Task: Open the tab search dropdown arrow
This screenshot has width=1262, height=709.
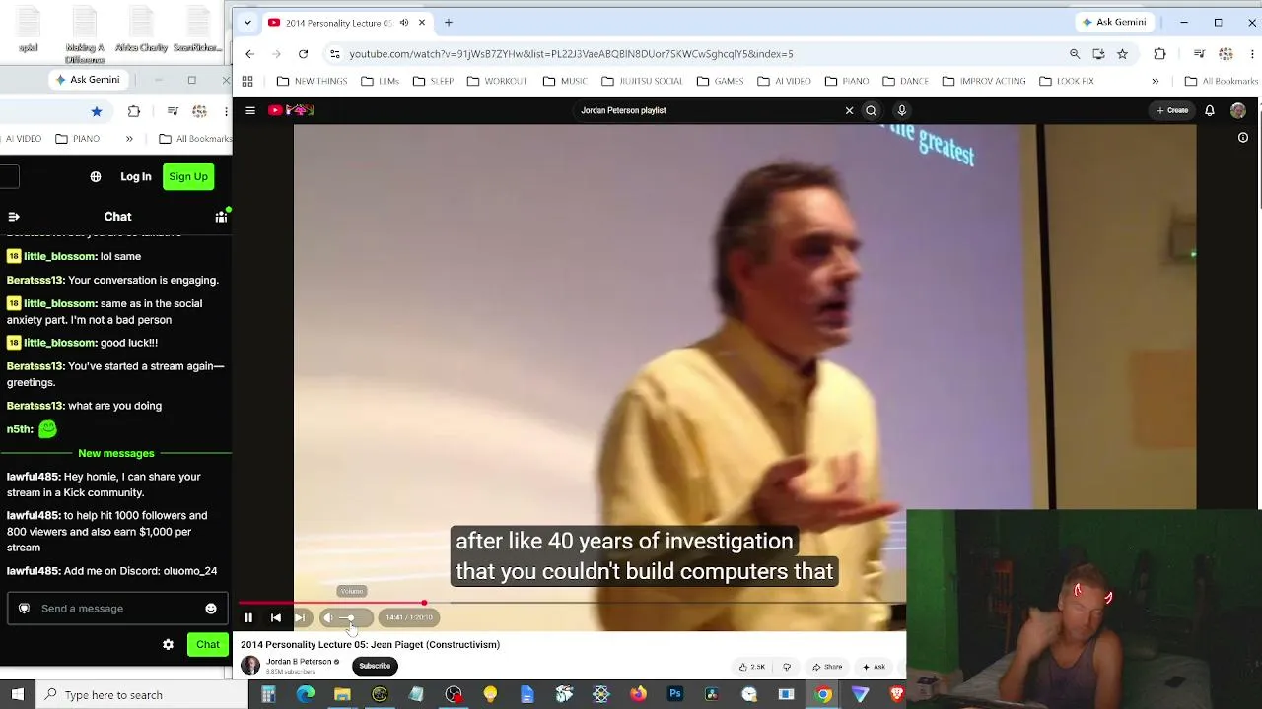Action: (x=247, y=22)
